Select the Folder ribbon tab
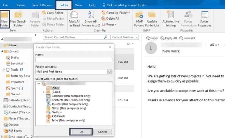Image resolution: width=225 pixels, height=138 pixels. [64, 5]
